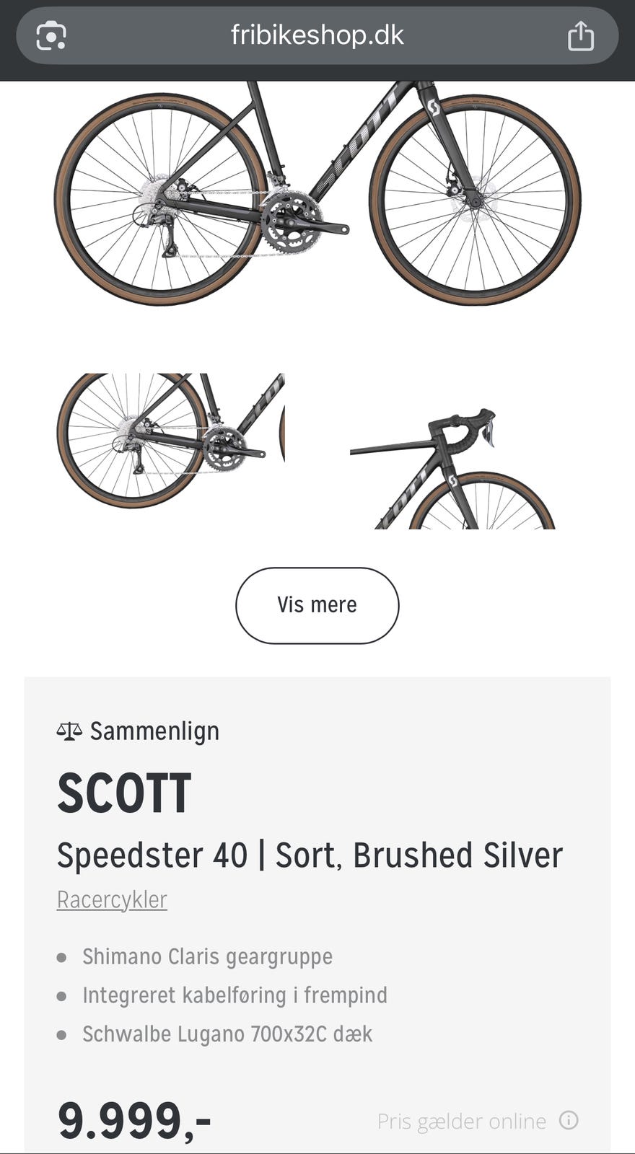Click the Sammenlign scales icon
The image size is (635, 1154).
(x=69, y=731)
